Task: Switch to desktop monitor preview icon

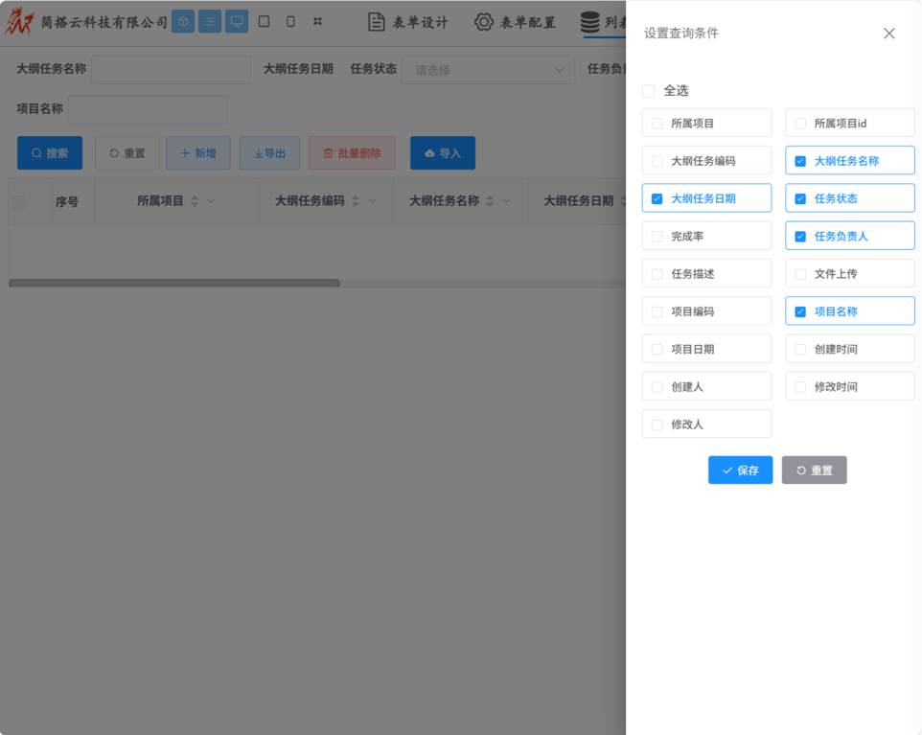Action: [237, 21]
